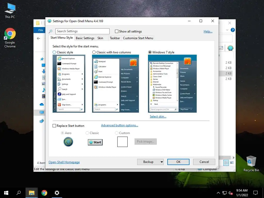
Task: Open Chrome from the taskbar
Action: [x=44, y=193]
